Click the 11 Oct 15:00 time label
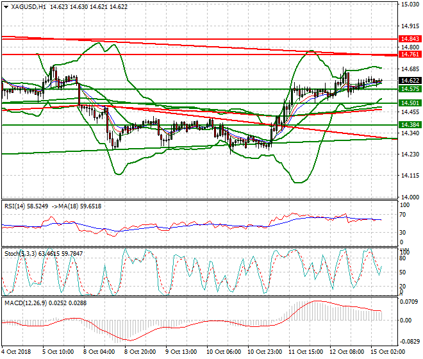The image size is (423, 359). [306, 352]
